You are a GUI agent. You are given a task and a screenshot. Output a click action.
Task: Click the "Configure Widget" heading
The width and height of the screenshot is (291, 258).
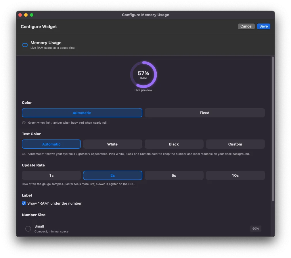(39, 26)
